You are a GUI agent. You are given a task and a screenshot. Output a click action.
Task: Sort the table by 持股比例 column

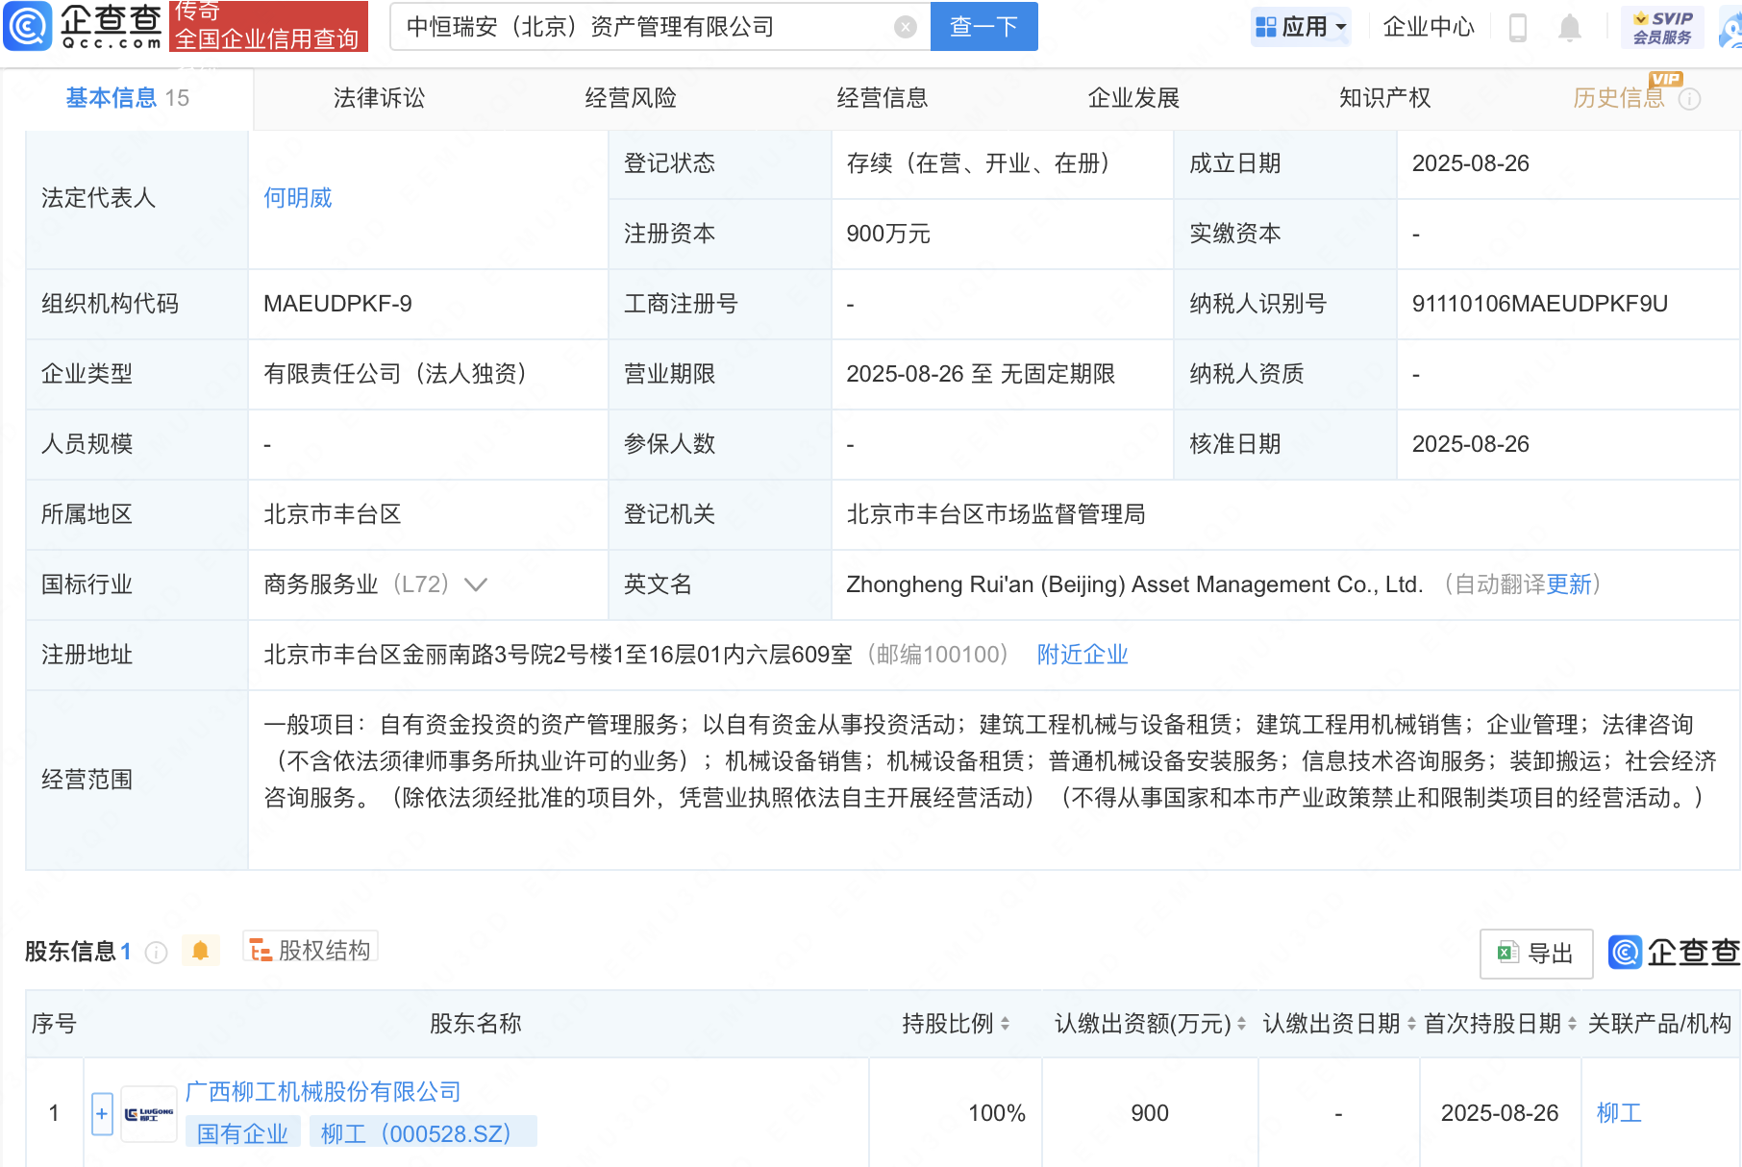pyautogui.click(x=1004, y=1024)
